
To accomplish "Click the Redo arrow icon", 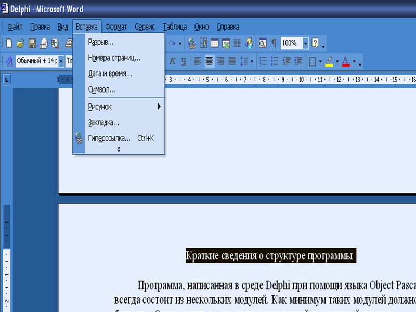I will [172, 43].
